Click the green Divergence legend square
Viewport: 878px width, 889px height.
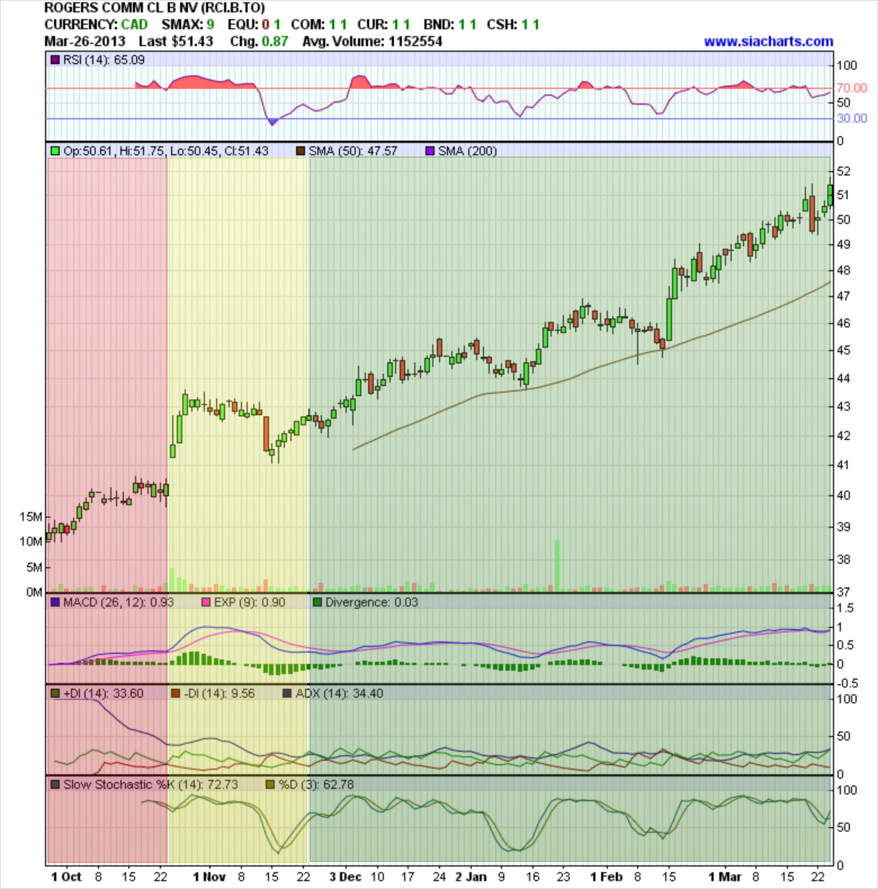[317, 602]
